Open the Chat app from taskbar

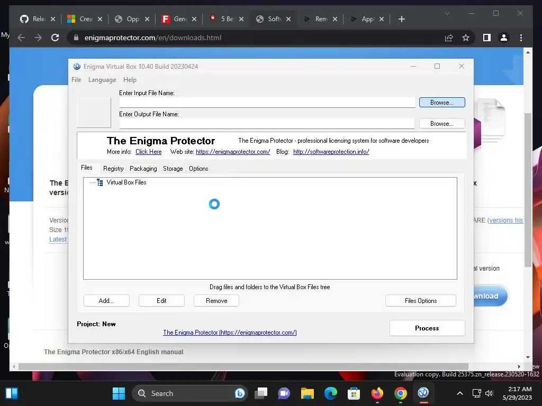[x=284, y=393]
